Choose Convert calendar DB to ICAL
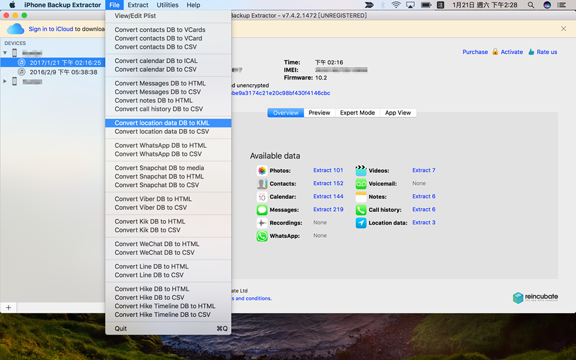This screenshot has width=576, height=360. pyautogui.click(x=168, y=60)
